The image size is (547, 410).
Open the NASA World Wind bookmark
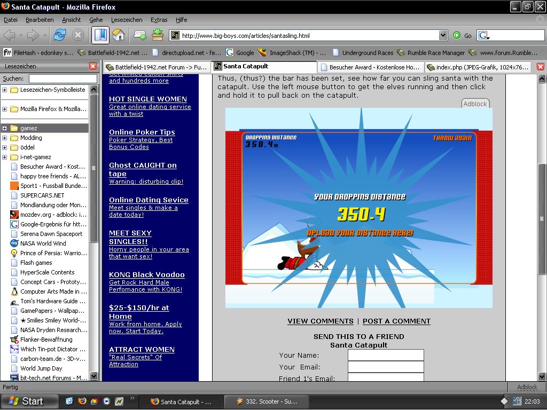[38, 243]
